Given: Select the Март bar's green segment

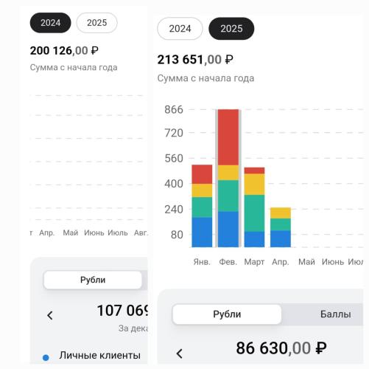Looking at the screenshot, I should click(254, 213).
